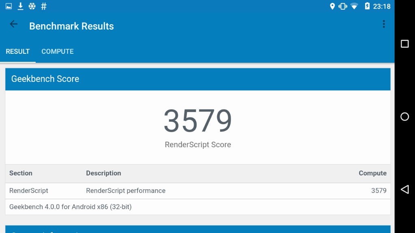
Task: Tap the Geekbench Score header
Action: tap(198, 79)
